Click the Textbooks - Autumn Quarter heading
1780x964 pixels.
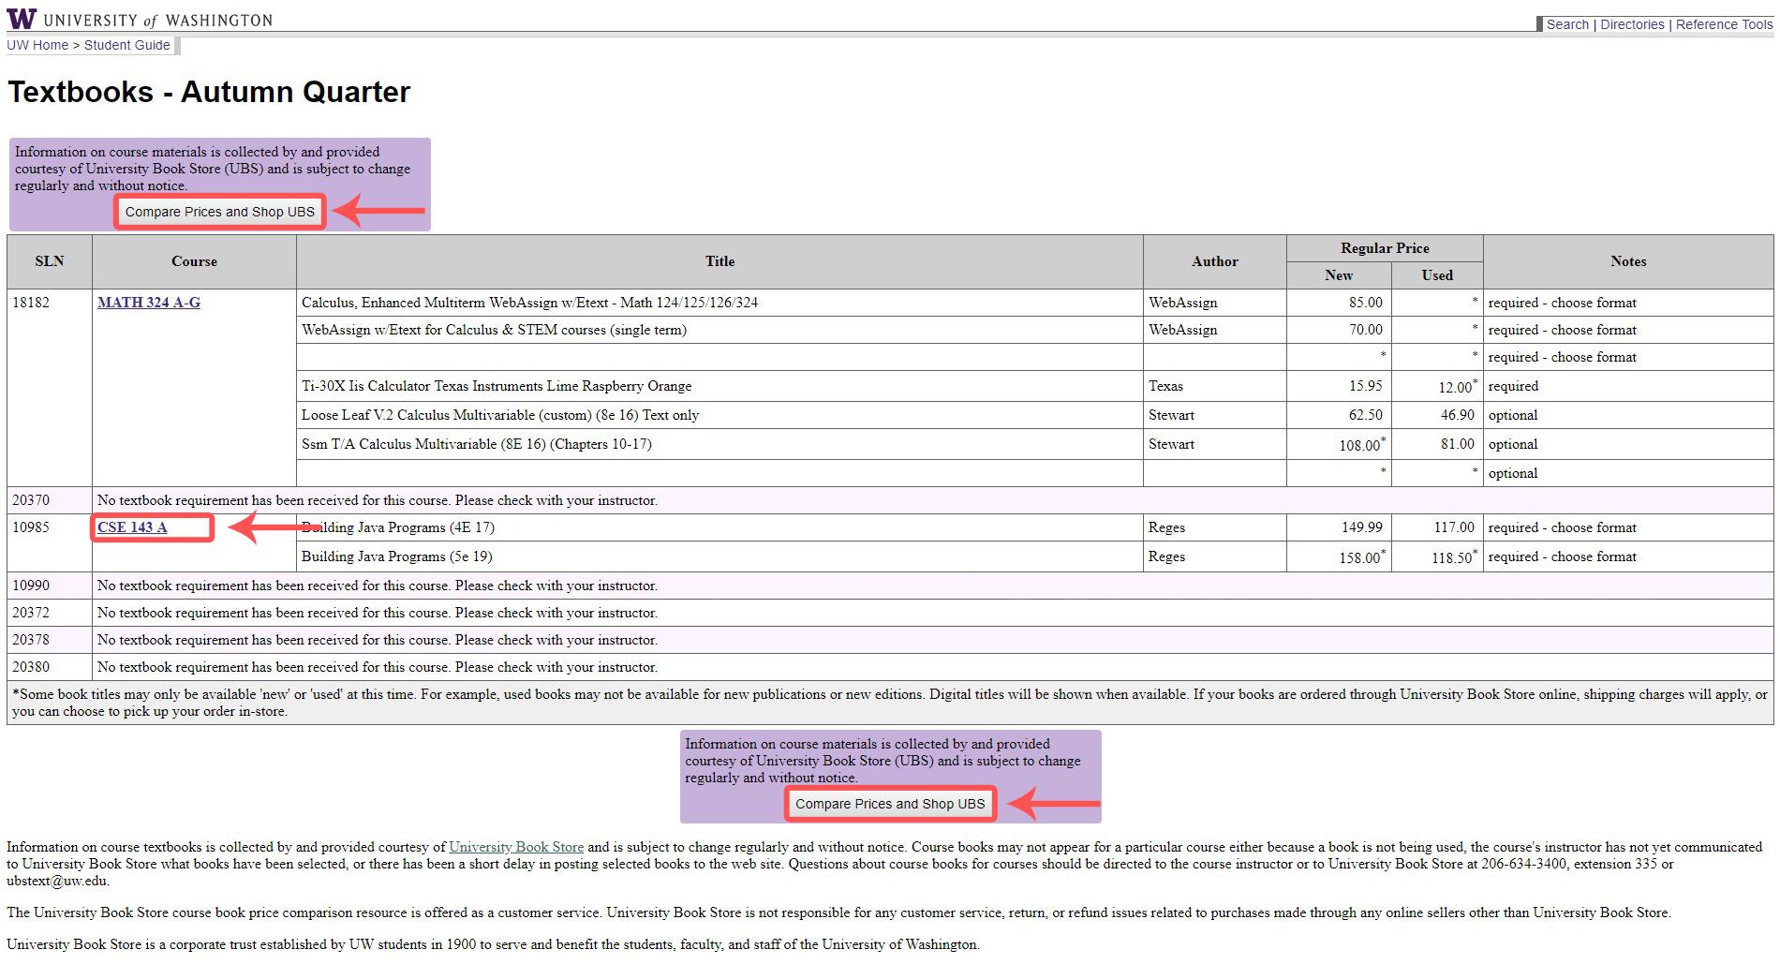click(209, 92)
